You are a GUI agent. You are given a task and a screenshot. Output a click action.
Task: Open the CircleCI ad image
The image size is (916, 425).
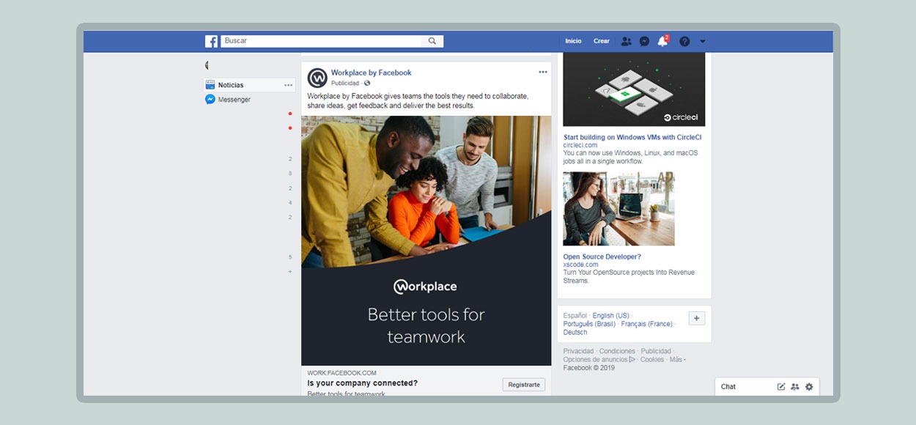tap(634, 89)
